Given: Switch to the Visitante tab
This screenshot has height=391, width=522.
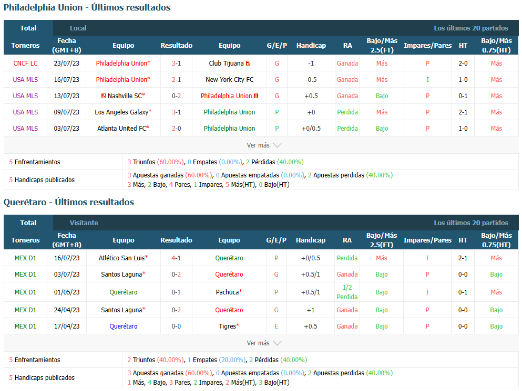Looking at the screenshot, I should (x=84, y=223).
